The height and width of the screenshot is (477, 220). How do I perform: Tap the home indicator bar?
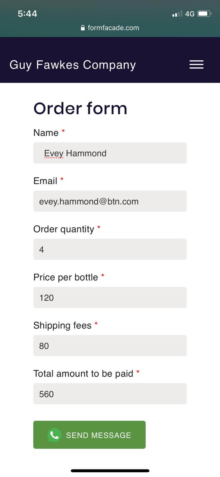pos(110,471)
